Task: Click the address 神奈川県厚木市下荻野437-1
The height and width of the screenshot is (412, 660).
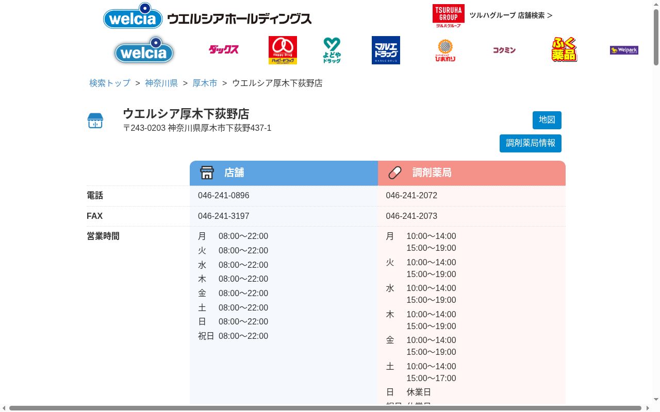Action: pos(220,128)
